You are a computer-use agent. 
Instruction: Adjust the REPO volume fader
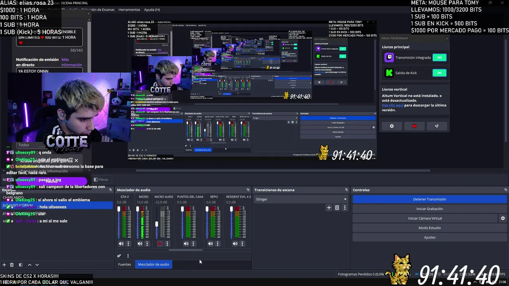(x=207, y=209)
